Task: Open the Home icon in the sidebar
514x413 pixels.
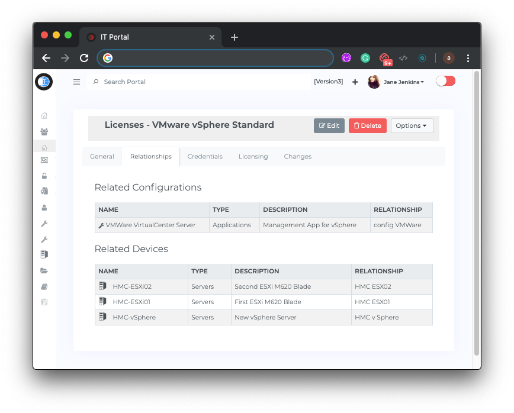Action: [44, 115]
